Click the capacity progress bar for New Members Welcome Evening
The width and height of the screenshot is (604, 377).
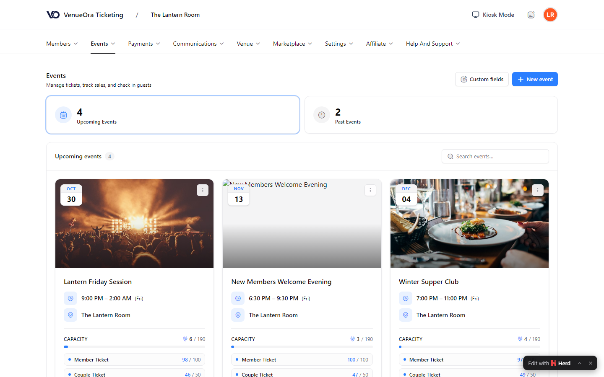coord(302,347)
